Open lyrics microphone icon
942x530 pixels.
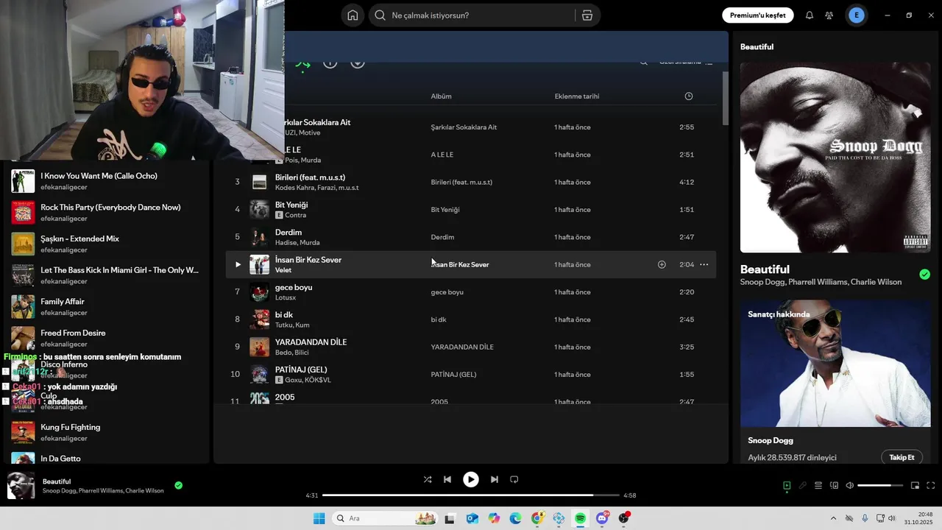click(803, 485)
